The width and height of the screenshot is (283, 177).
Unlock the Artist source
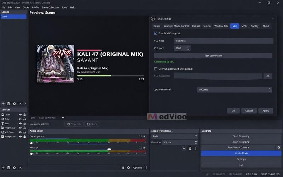pos(24,119)
